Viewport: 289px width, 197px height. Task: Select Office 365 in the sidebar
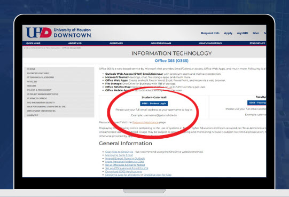[x=32, y=82]
